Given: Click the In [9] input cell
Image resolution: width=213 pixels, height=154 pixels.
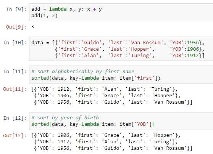Looking at the screenshot, I should 121,12.
